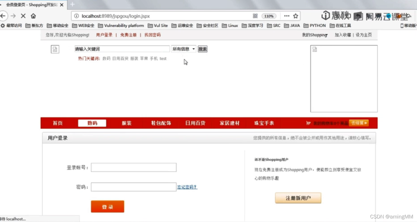Screen dimensions: 417x222
Task: Open the 在线工具 bookmark folder
Action: (x=341, y=25)
